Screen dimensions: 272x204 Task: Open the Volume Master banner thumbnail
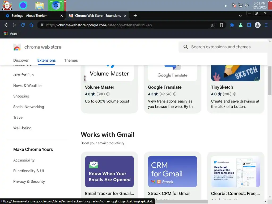pyautogui.click(x=109, y=73)
